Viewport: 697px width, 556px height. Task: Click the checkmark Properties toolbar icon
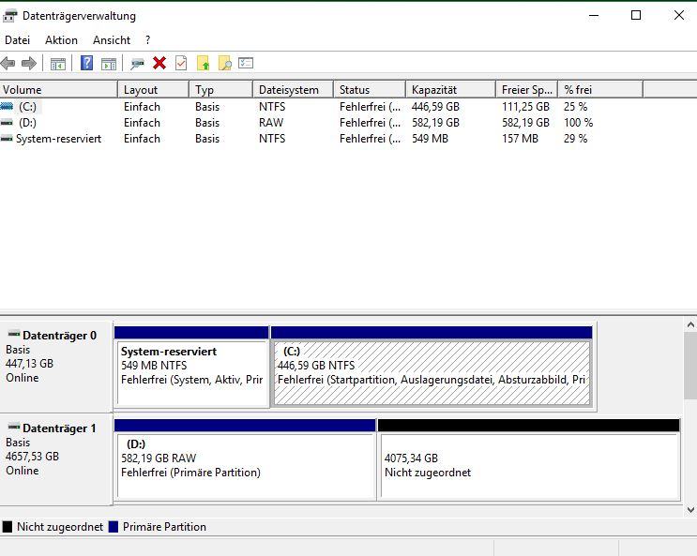point(181,63)
